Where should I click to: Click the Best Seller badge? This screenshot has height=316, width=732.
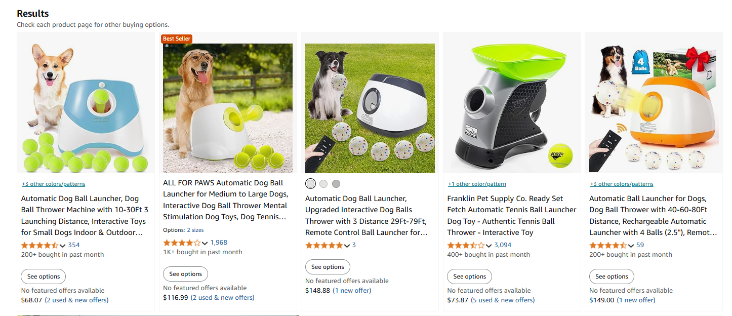pos(177,39)
